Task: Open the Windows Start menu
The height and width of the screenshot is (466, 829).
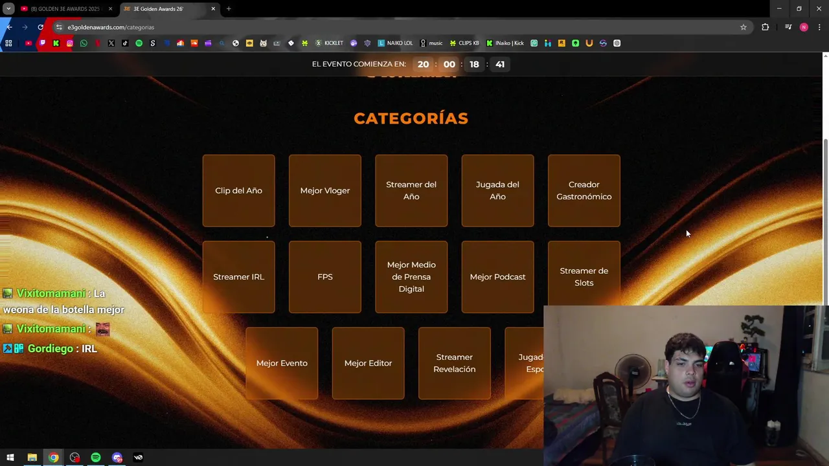Action: 10,458
